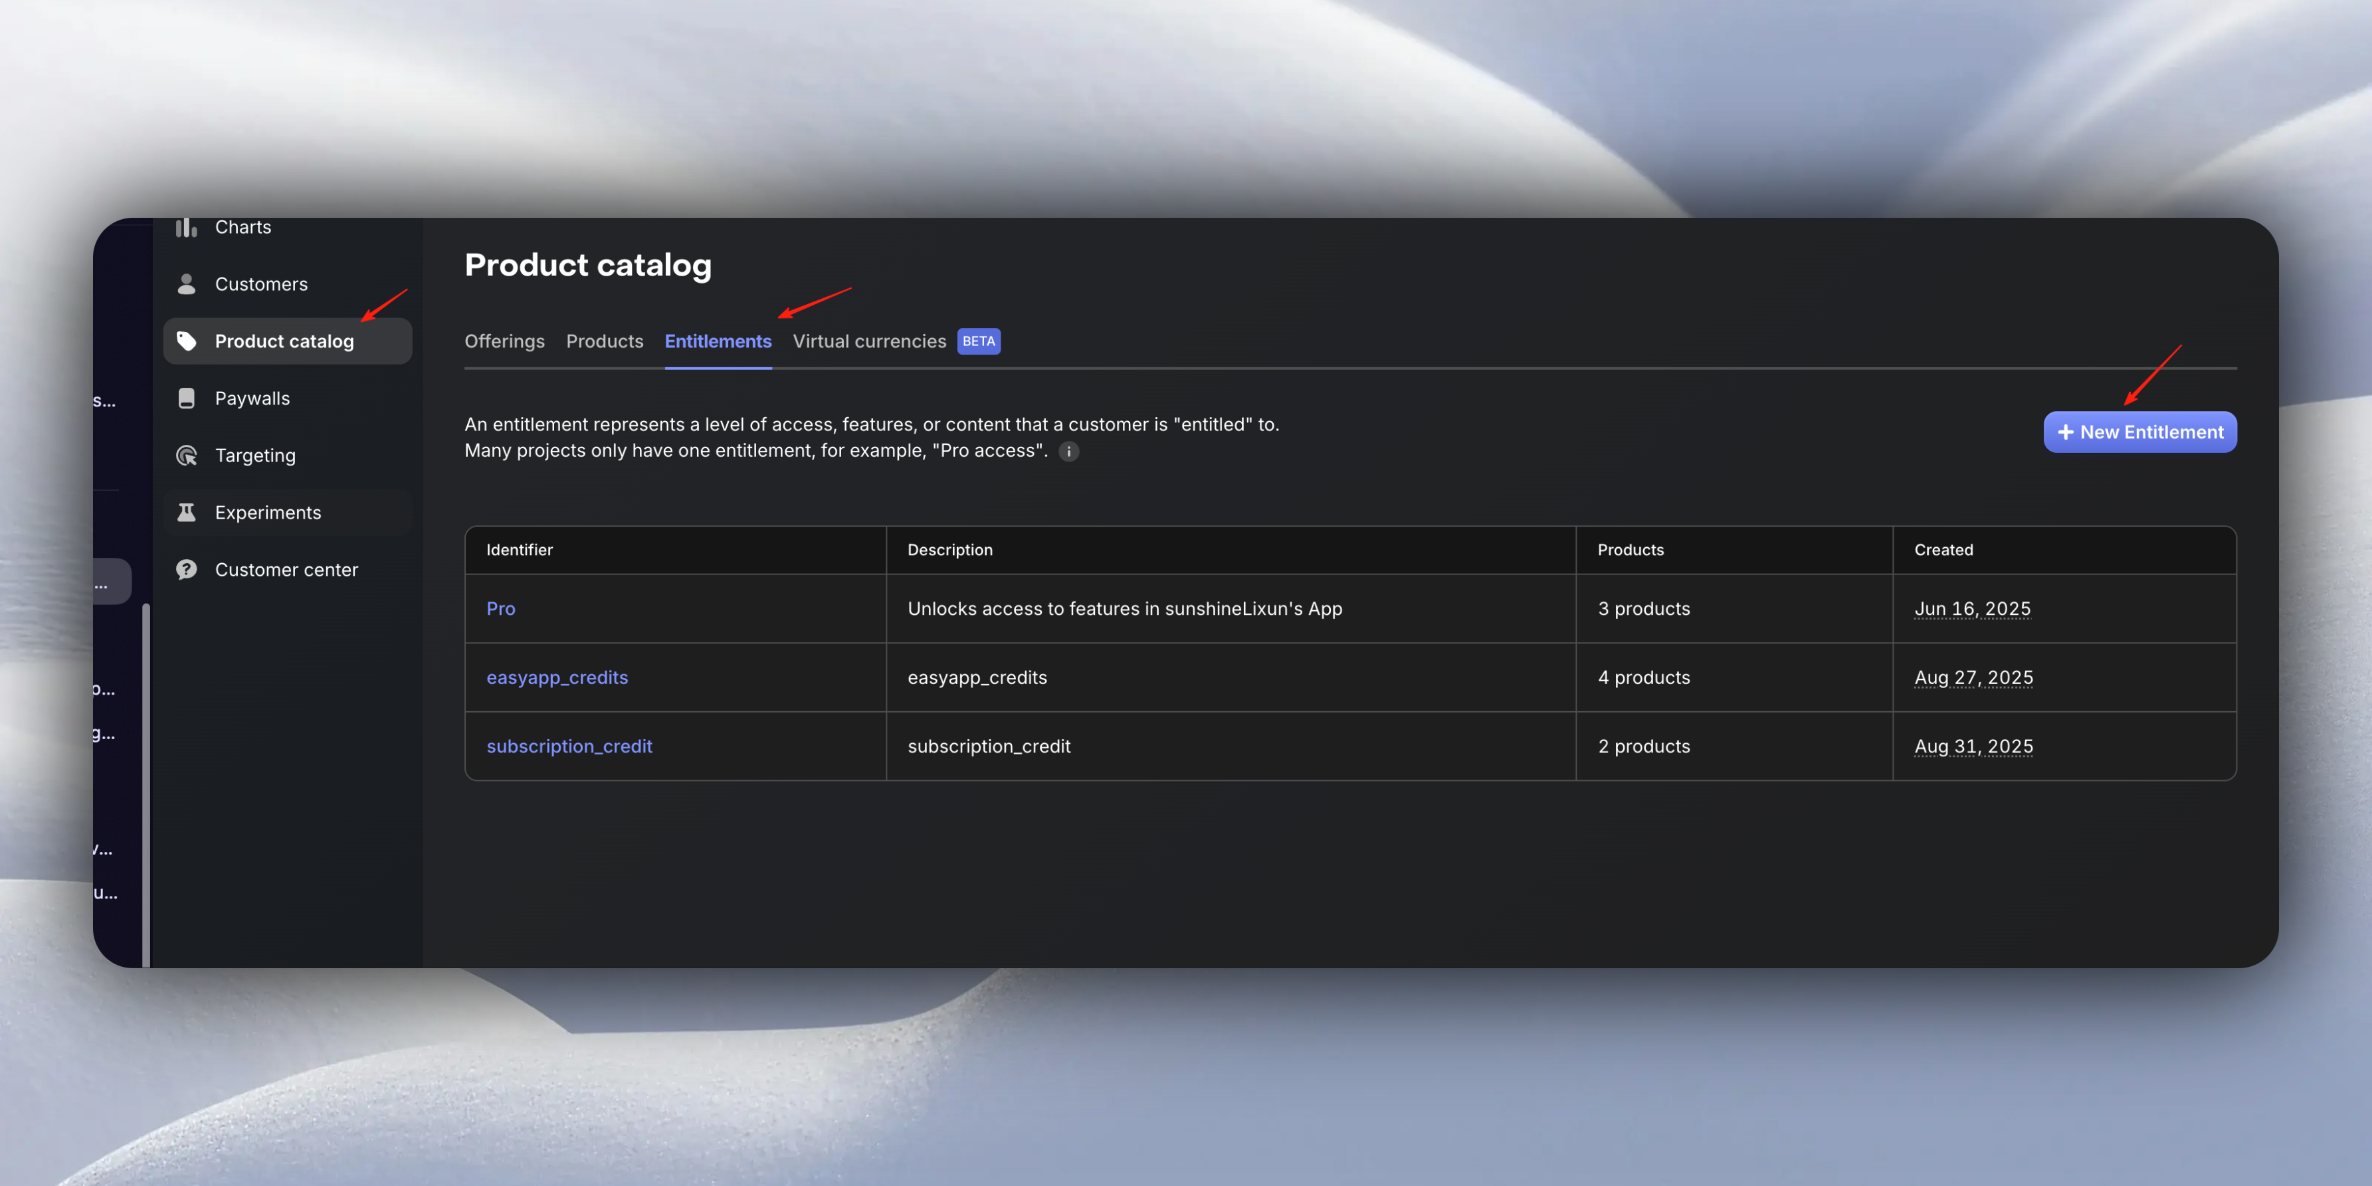Click the info icon after "Pro access"

(1068, 451)
